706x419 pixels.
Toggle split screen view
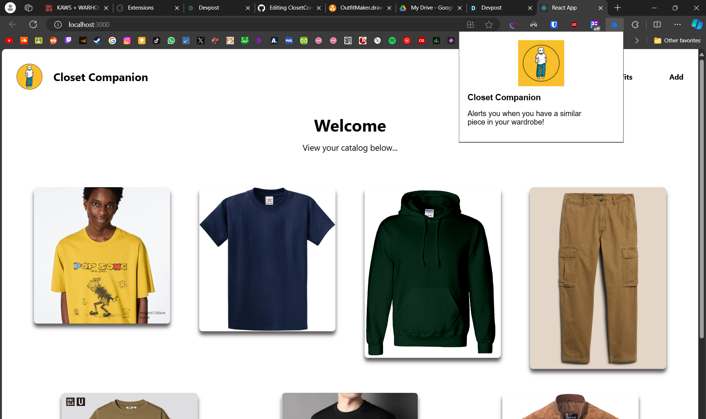pos(658,24)
